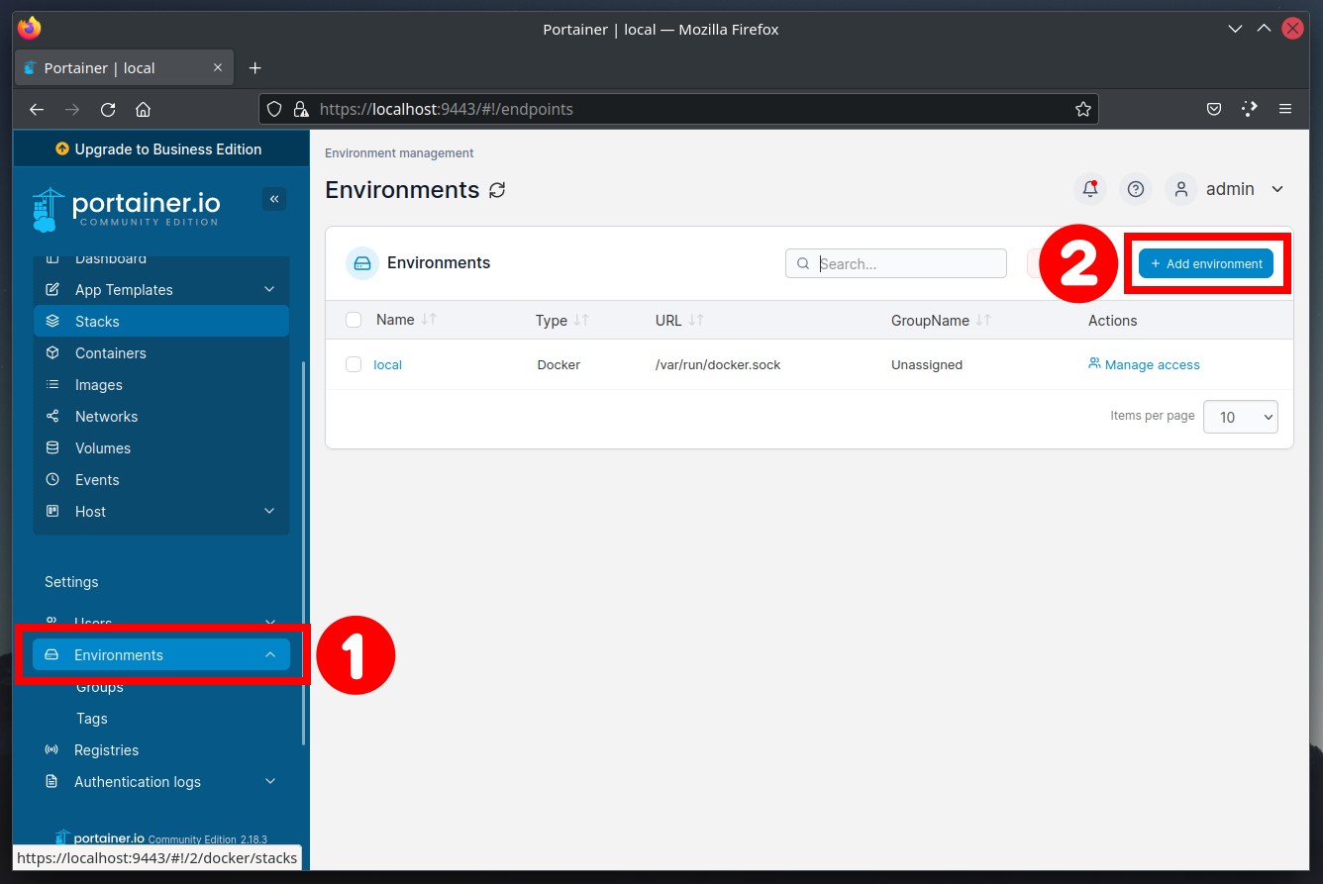The width and height of the screenshot is (1323, 884).
Task: Reload the page with the refresh icon
Action: 108,109
